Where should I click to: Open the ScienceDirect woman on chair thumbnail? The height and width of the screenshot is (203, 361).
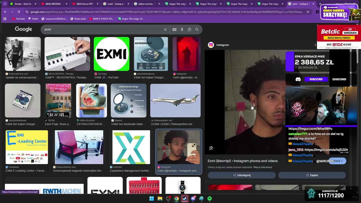click(x=23, y=54)
